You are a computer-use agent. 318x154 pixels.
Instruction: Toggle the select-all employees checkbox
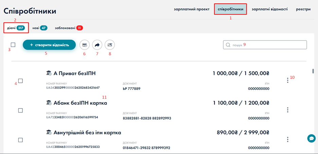coord(13,45)
